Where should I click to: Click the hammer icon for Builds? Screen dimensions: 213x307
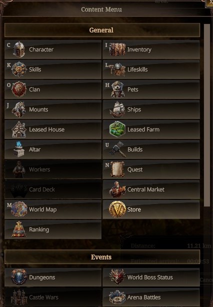coord(117,149)
